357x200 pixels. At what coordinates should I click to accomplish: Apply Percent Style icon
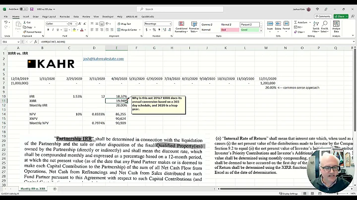pos(154,30)
